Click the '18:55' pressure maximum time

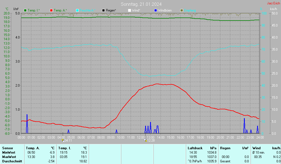click(x=193, y=157)
